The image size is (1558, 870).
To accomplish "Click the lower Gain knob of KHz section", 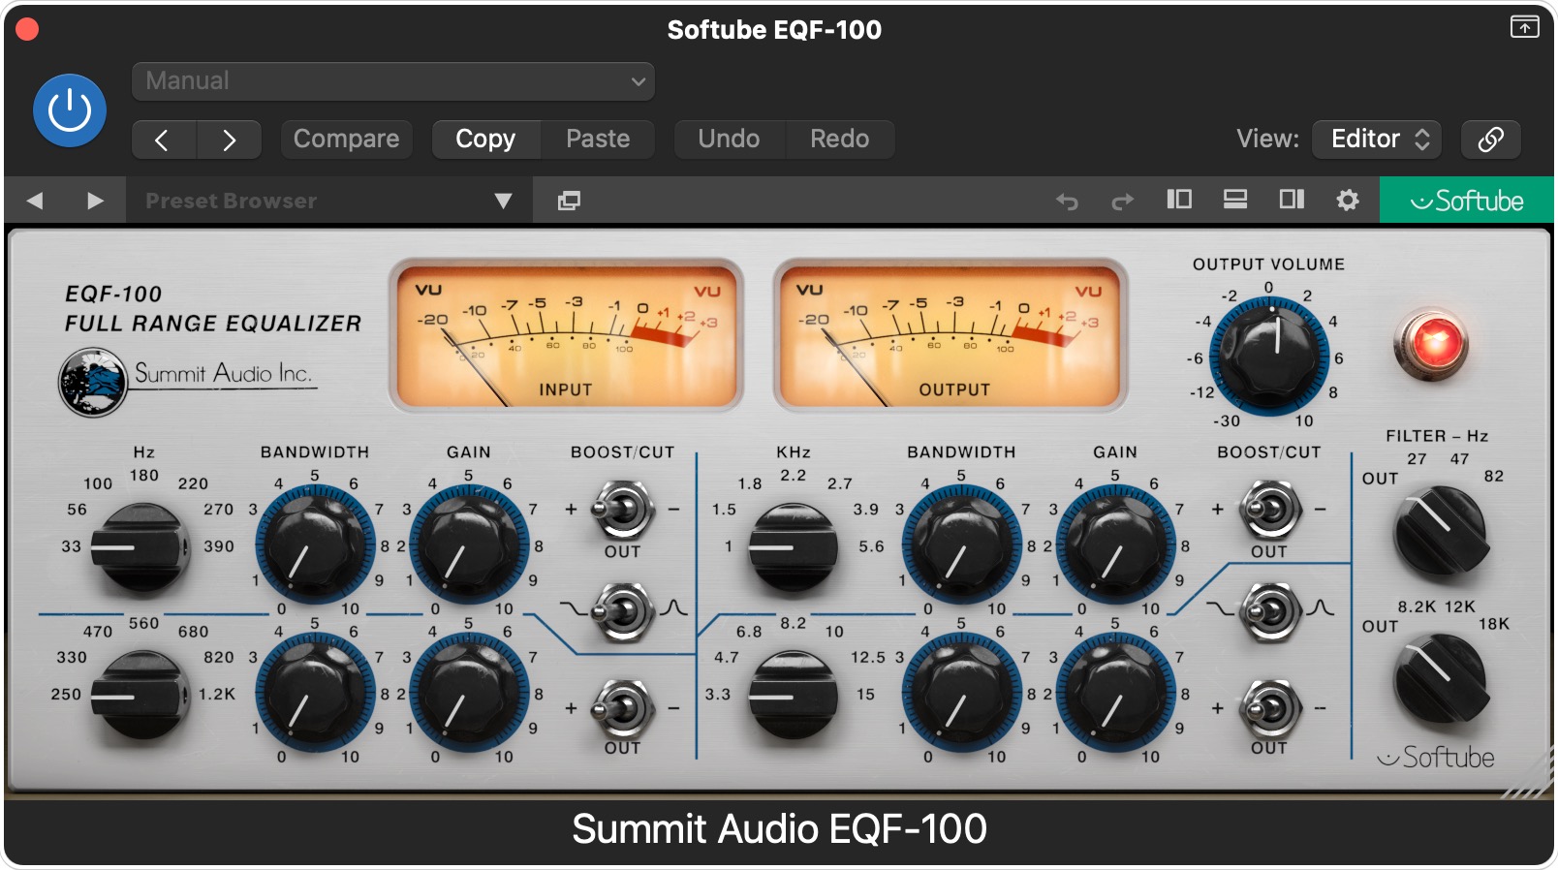I will point(1115,693).
